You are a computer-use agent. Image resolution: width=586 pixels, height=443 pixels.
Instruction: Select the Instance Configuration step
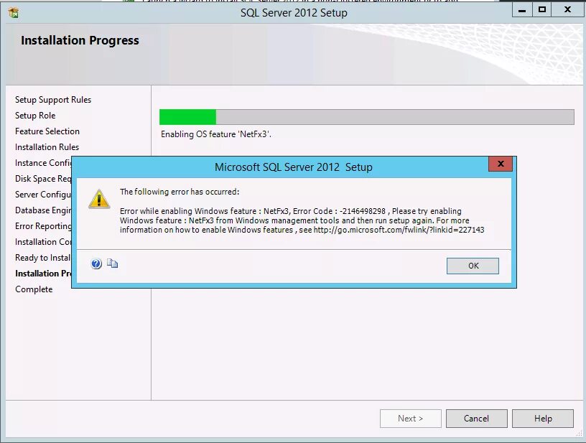coord(43,163)
